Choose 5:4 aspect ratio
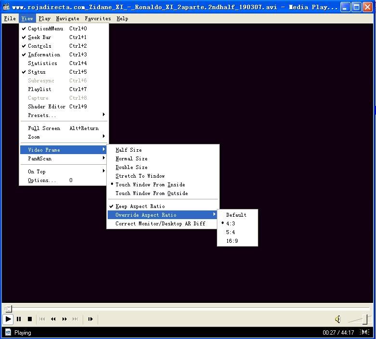Screen dimensions: 376x339 pos(238,232)
